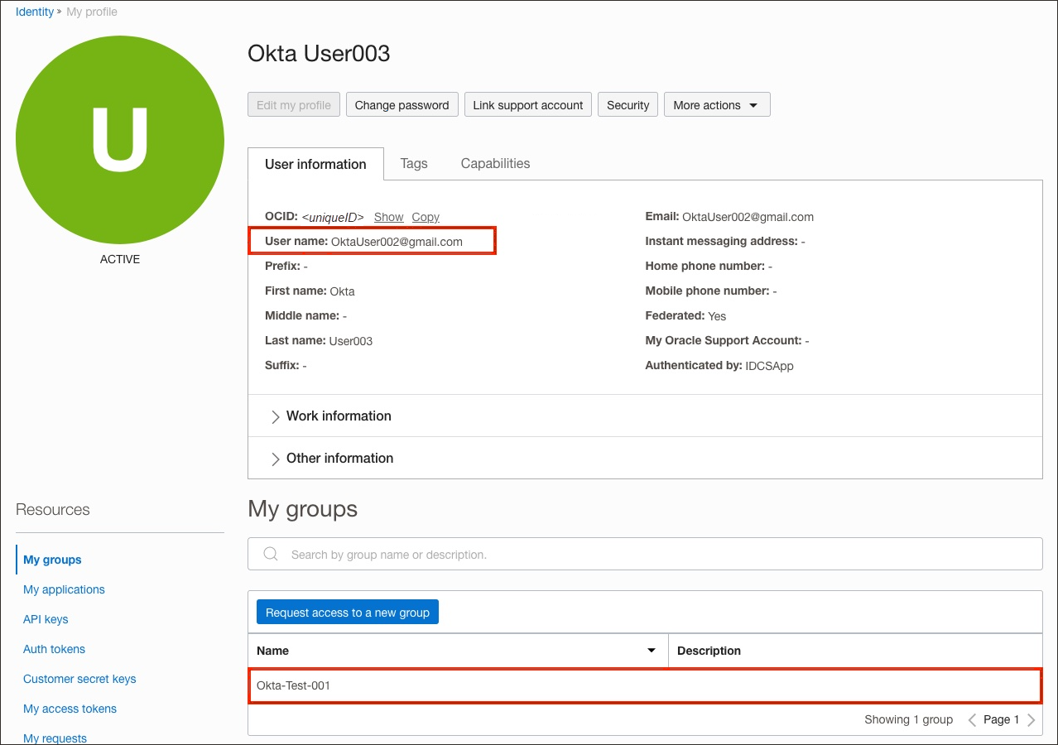The width and height of the screenshot is (1058, 745).
Task: Click the caret icon on More actions
Action: click(x=753, y=104)
